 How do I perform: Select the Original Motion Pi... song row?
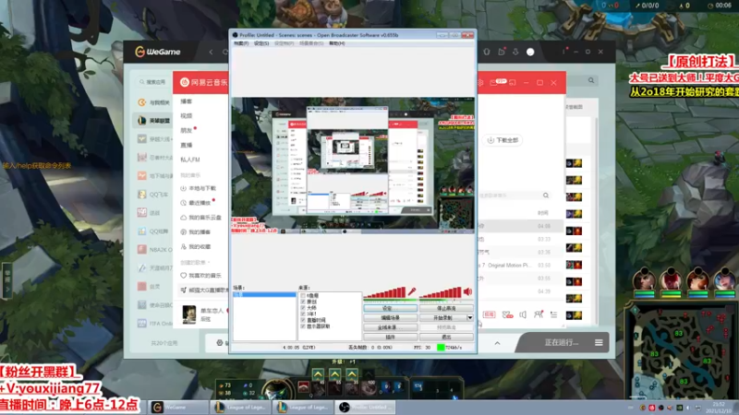[x=521, y=266]
